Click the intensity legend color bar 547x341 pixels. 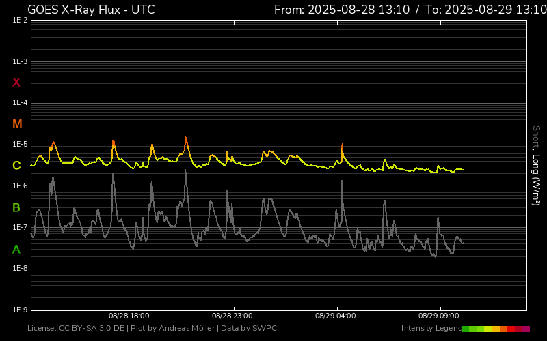pos(496,329)
